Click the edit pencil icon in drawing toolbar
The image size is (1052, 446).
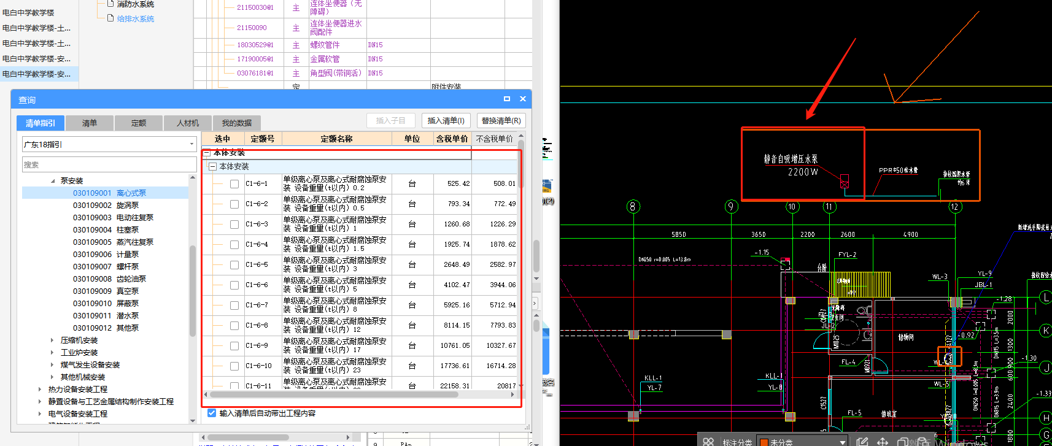[x=862, y=442]
